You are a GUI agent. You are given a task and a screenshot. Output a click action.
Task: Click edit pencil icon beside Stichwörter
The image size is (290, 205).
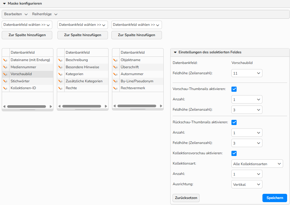click(x=5, y=81)
